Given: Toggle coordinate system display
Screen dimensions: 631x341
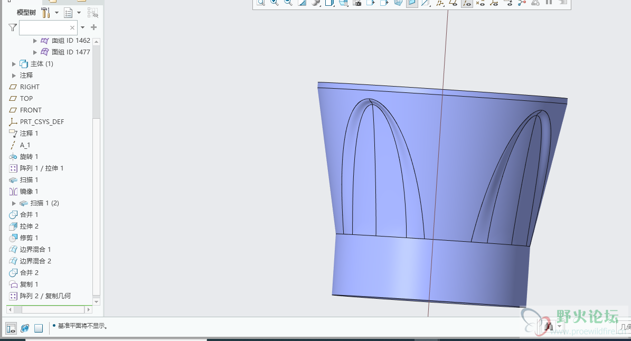Looking at the screenshot, I should (494, 3).
